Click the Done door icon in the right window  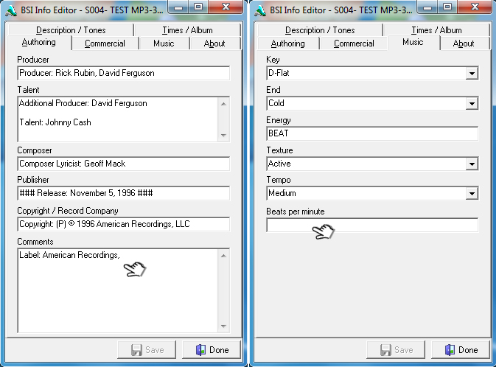(450, 350)
